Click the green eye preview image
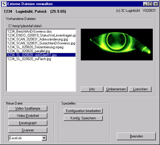The image size is (160, 145). point(117,44)
